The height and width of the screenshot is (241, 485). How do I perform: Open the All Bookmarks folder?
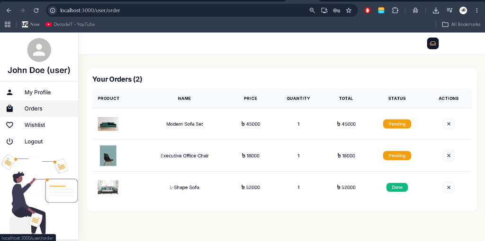coord(461,24)
